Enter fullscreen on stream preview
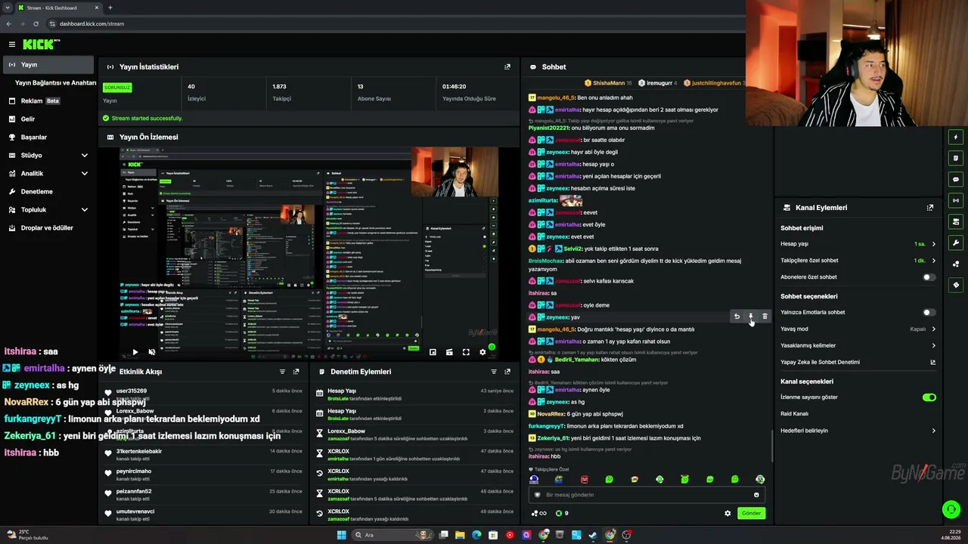The width and height of the screenshot is (968, 544). click(466, 352)
